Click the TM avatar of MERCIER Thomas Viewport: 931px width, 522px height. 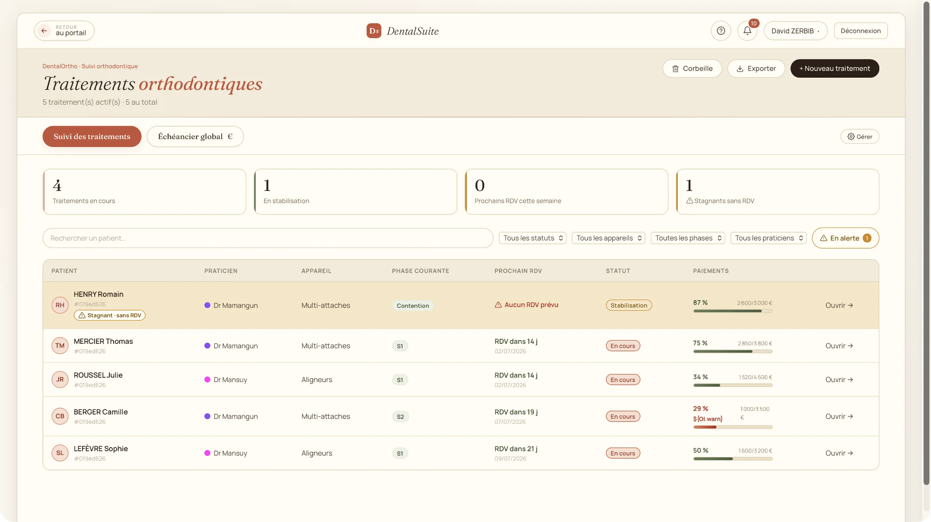[x=60, y=346]
